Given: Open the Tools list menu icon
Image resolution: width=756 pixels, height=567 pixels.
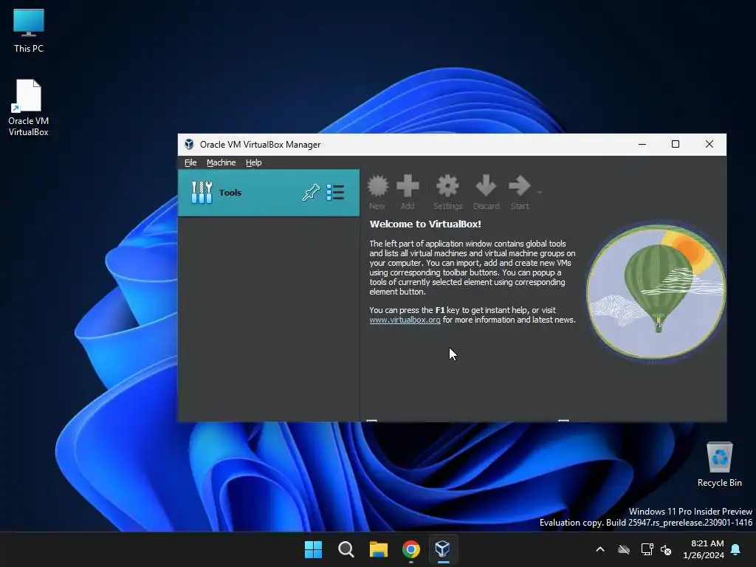Looking at the screenshot, I should 336,193.
